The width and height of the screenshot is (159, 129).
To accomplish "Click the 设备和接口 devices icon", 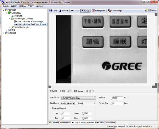I will tap(9, 13).
